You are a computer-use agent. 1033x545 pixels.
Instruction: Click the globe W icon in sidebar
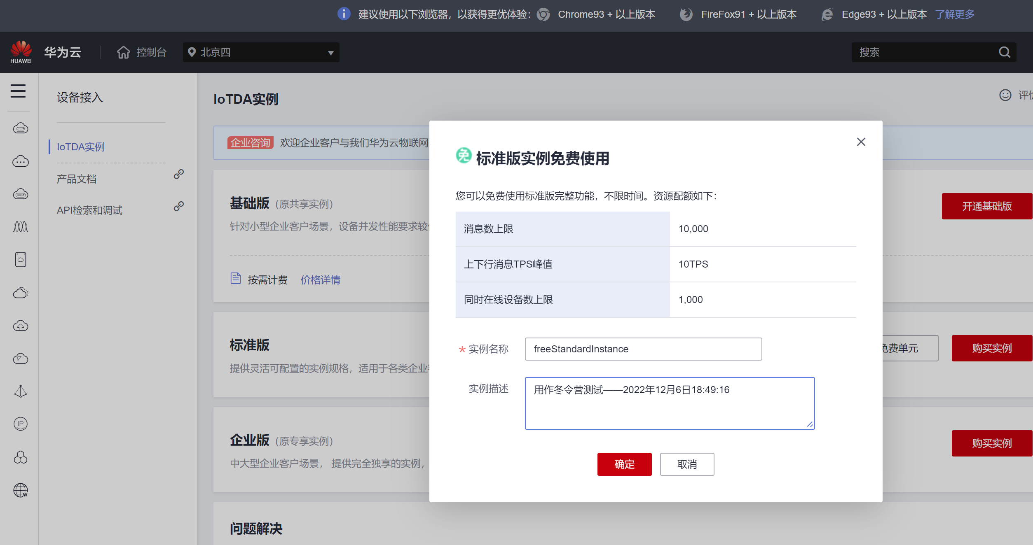(20, 490)
